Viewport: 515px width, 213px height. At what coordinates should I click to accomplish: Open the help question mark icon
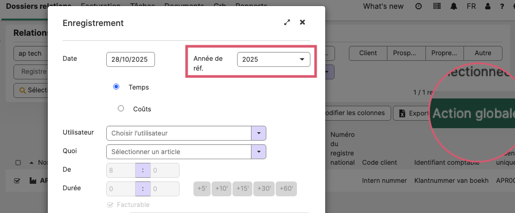coord(502,6)
